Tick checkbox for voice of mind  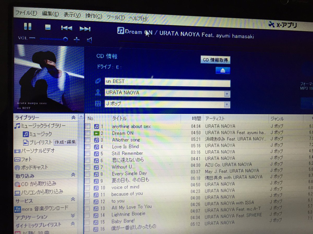pyautogui.click(x=87, y=188)
